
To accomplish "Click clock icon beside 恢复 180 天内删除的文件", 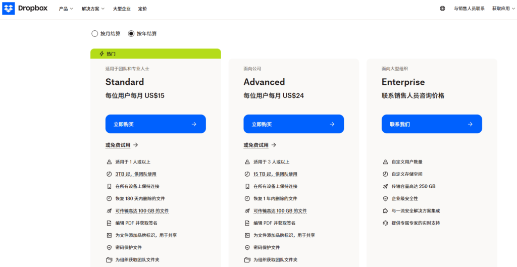I will [109, 198].
